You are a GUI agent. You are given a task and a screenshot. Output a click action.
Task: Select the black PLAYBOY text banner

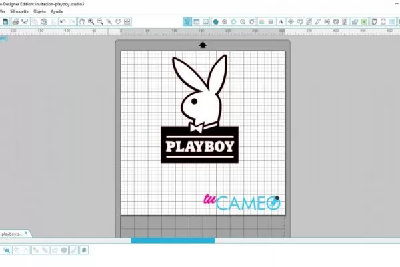point(199,145)
